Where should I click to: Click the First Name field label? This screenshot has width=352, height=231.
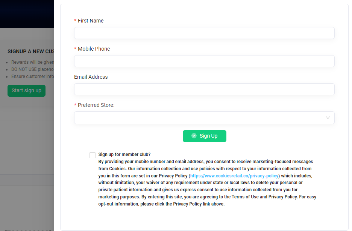click(91, 21)
